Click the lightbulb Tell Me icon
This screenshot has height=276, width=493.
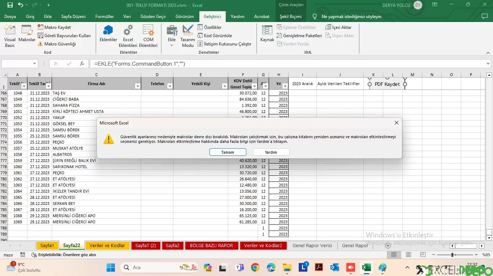point(315,17)
